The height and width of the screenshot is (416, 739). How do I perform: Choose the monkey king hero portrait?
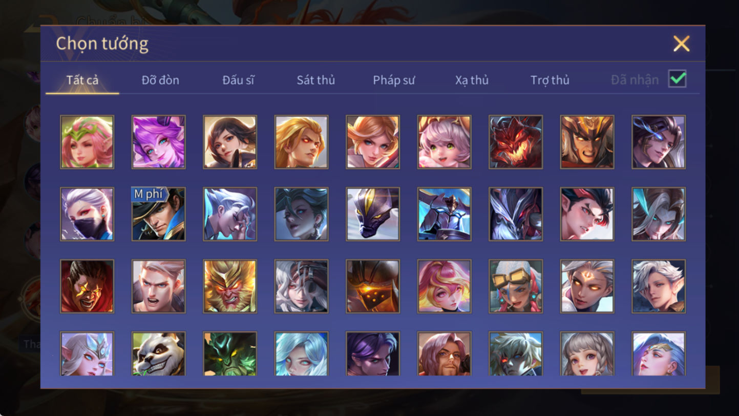point(230,286)
